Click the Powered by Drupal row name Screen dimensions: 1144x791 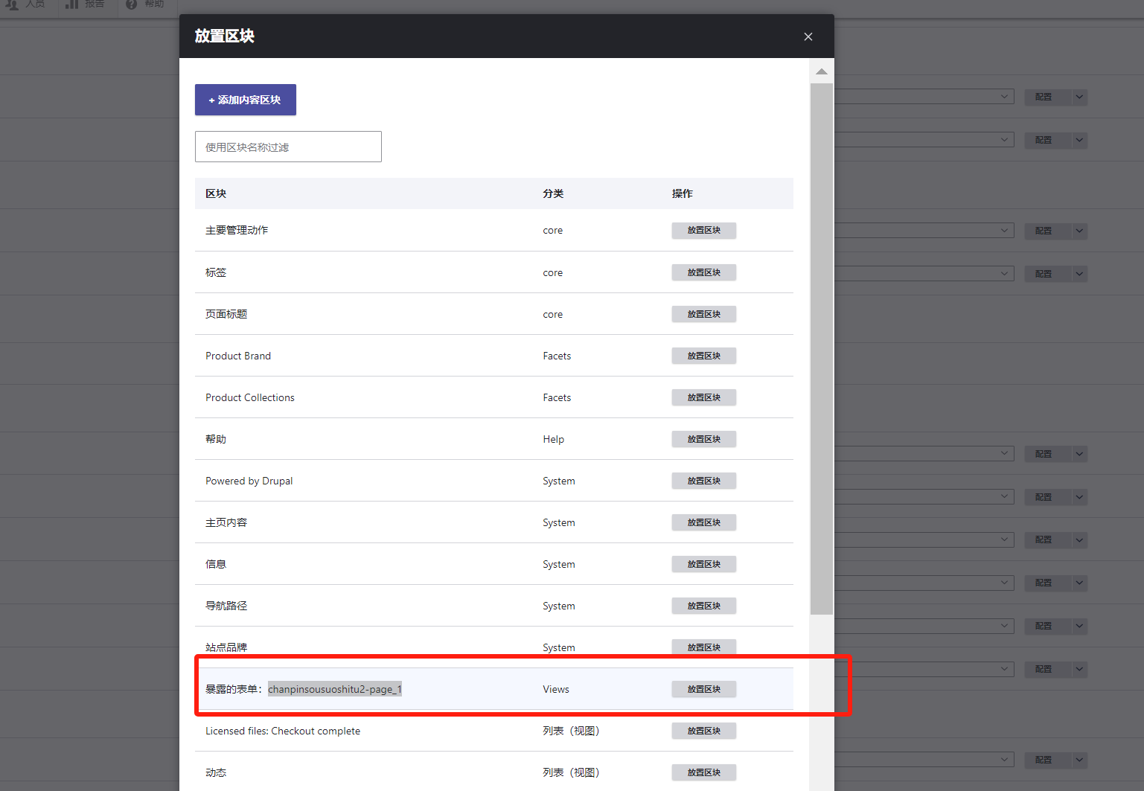(x=249, y=481)
